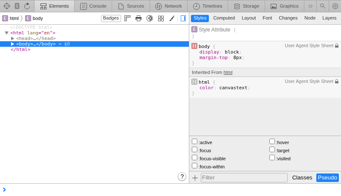
Task: Switch to the Console tab
Action: (x=93, y=6)
